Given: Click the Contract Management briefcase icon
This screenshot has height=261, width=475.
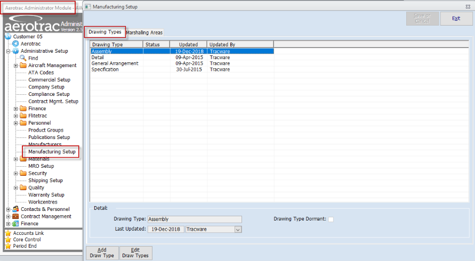Looking at the screenshot, I should (15, 217).
